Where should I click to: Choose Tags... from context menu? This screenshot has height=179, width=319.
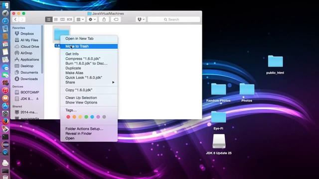(89, 110)
